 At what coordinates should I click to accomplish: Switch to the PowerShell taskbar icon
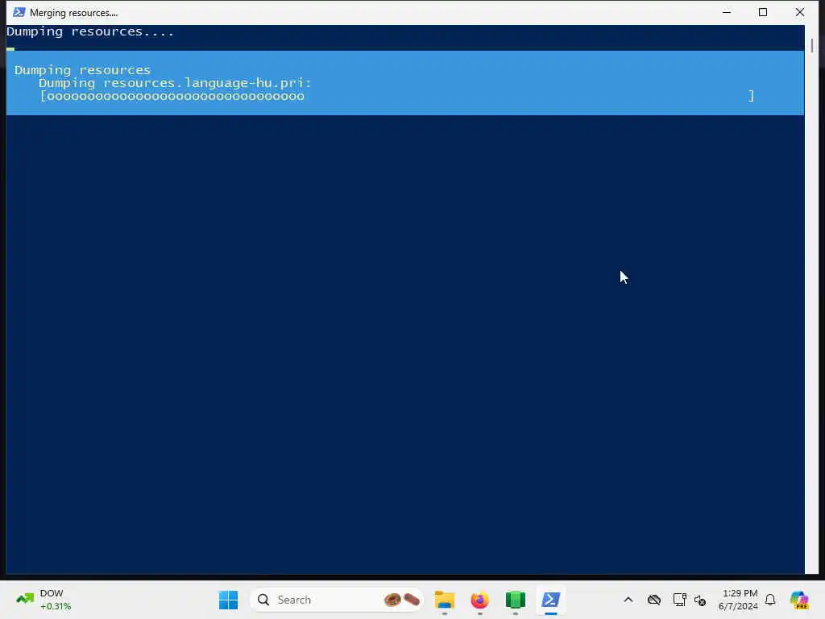pyautogui.click(x=551, y=600)
